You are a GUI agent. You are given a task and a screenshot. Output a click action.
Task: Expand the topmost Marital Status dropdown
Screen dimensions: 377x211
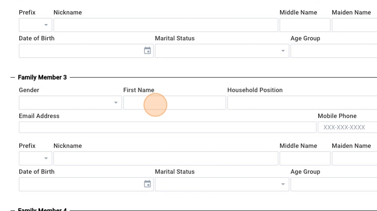tap(283, 51)
